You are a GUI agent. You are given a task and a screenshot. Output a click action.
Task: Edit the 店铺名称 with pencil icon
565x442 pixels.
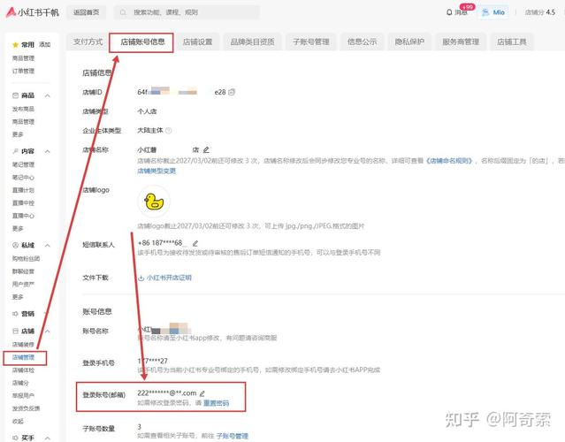pos(206,150)
